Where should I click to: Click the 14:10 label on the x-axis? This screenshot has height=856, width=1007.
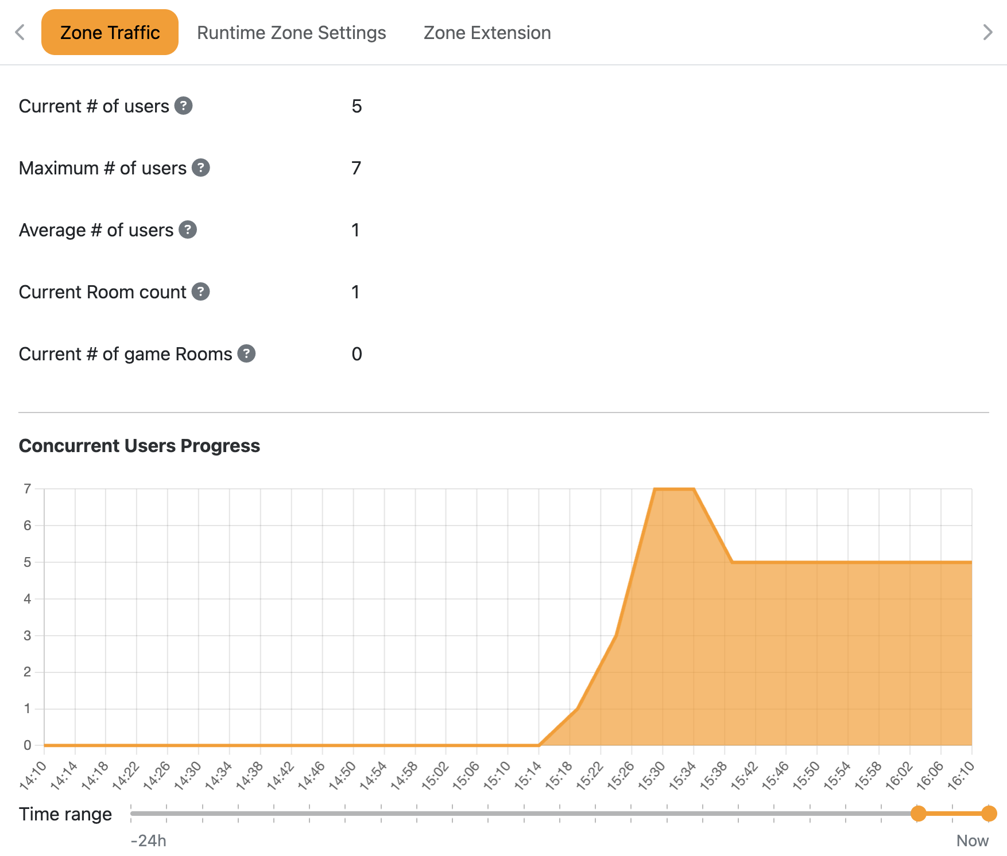click(33, 775)
